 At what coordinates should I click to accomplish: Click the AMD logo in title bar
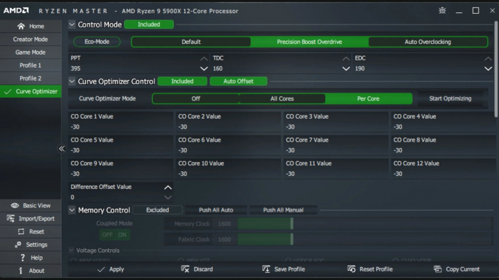16,10
